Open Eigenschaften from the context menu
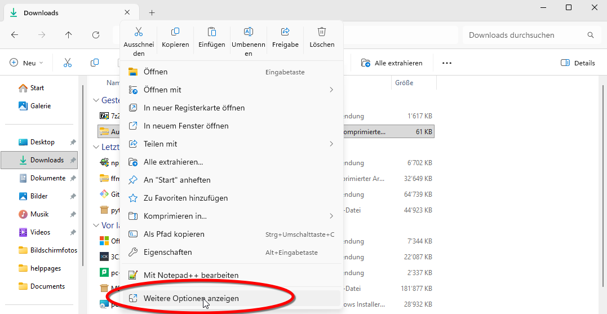This screenshot has height=314, width=607. (232, 252)
